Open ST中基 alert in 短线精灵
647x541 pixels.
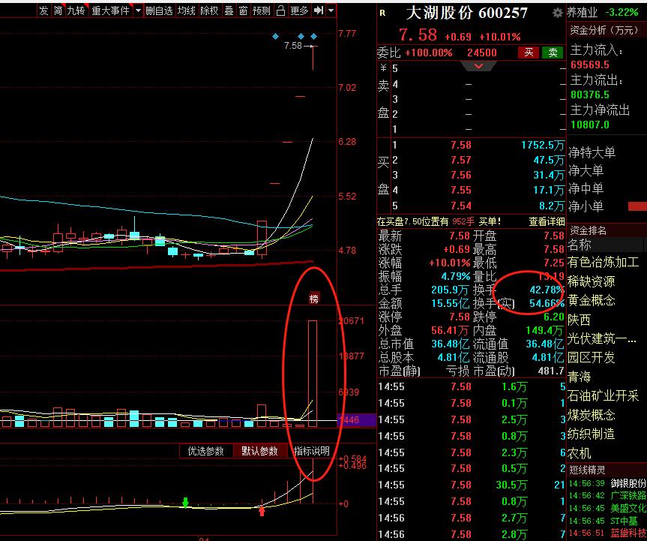(607, 521)
